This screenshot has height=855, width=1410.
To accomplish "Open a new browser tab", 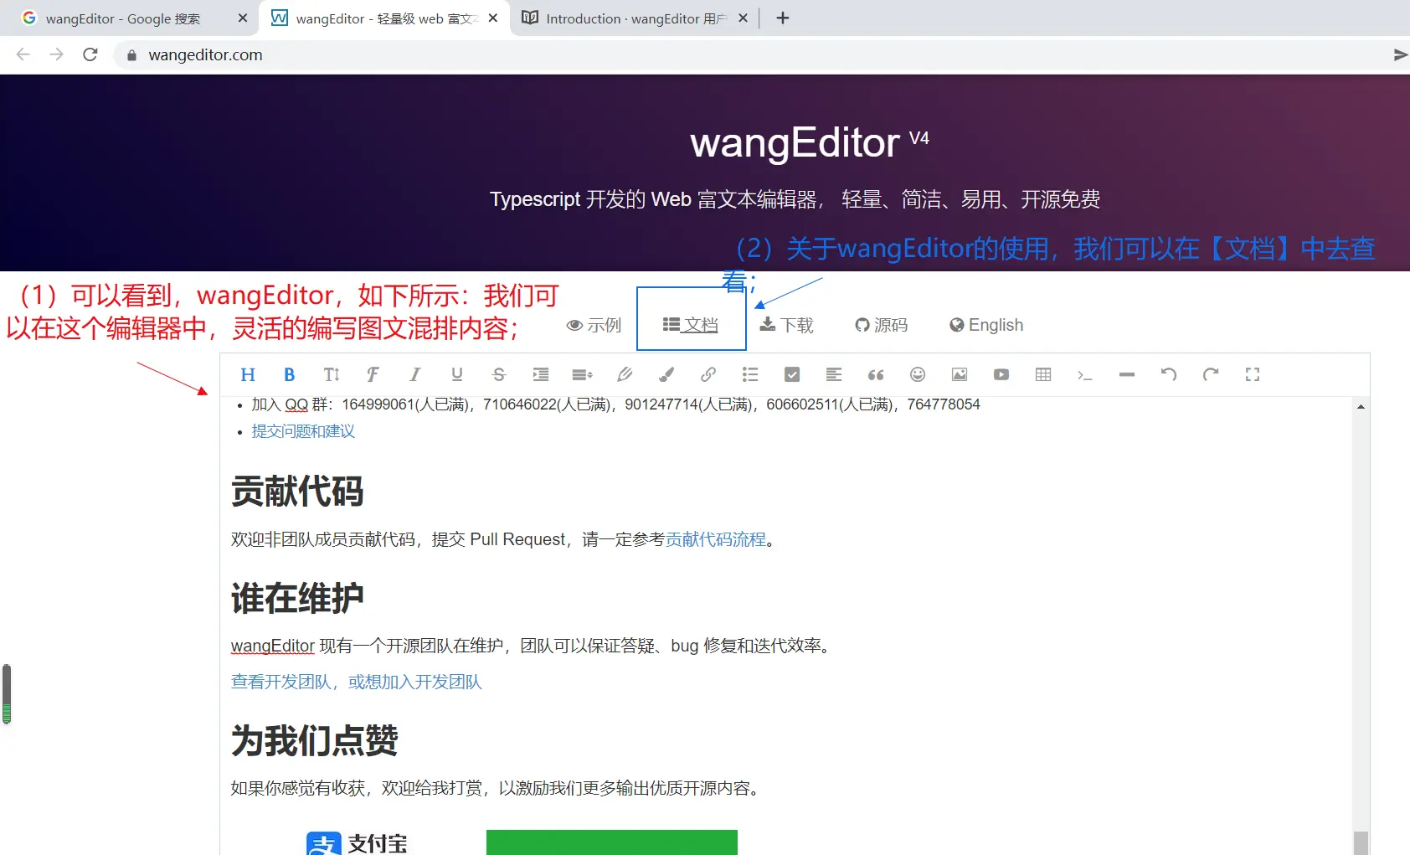I will 783,18.
